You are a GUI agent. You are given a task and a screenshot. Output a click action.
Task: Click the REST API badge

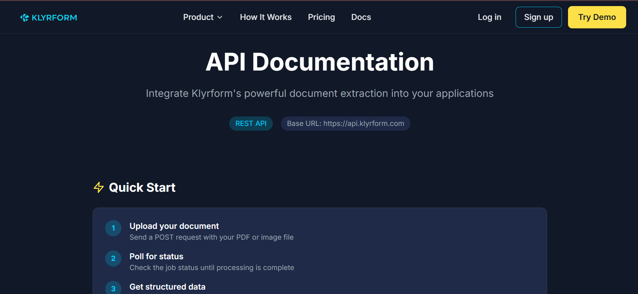[x=251, y=124]
